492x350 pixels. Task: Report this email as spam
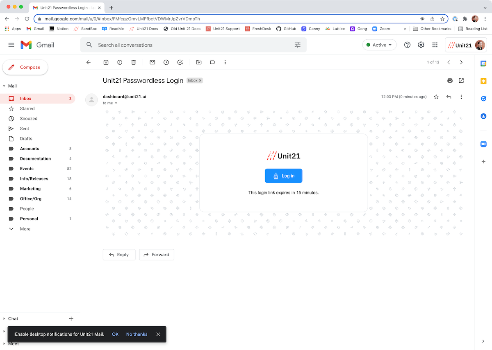coord(120,62)
